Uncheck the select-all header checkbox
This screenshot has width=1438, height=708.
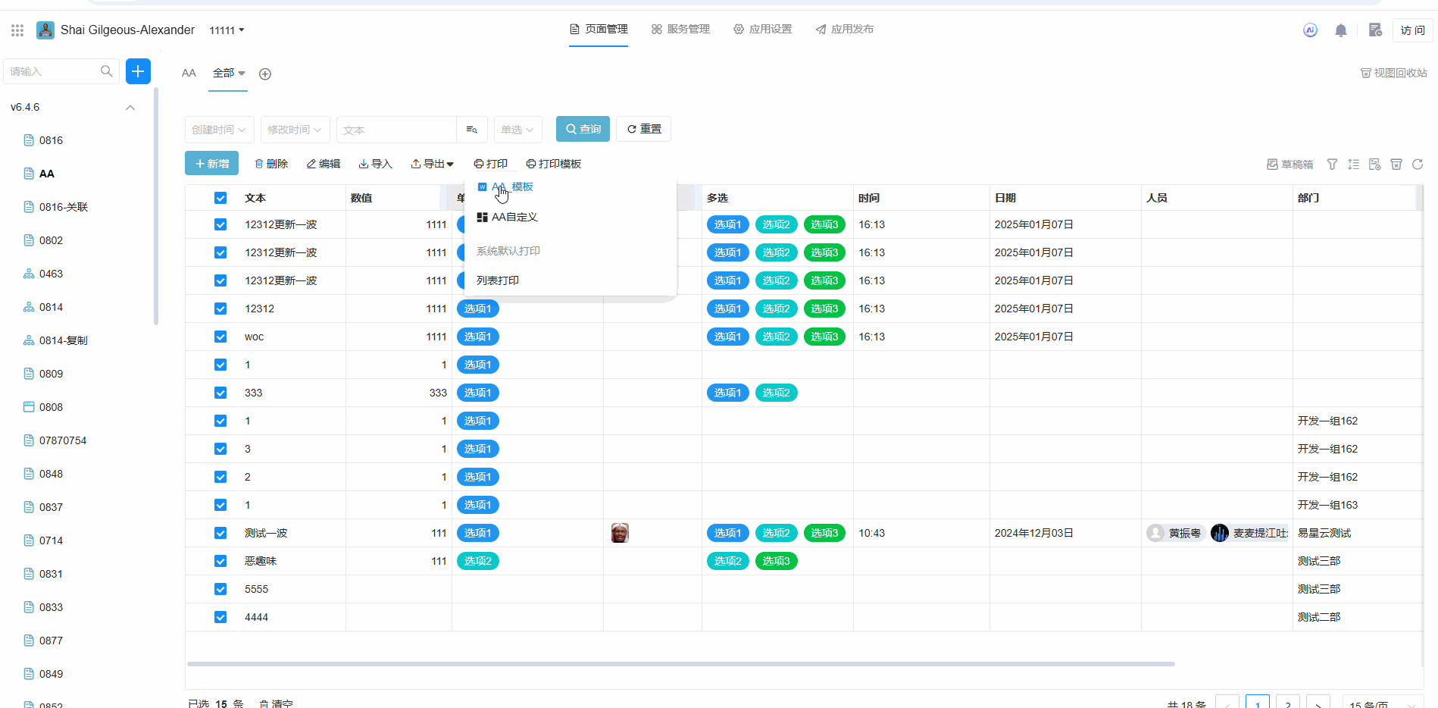(x=220, y=198)
